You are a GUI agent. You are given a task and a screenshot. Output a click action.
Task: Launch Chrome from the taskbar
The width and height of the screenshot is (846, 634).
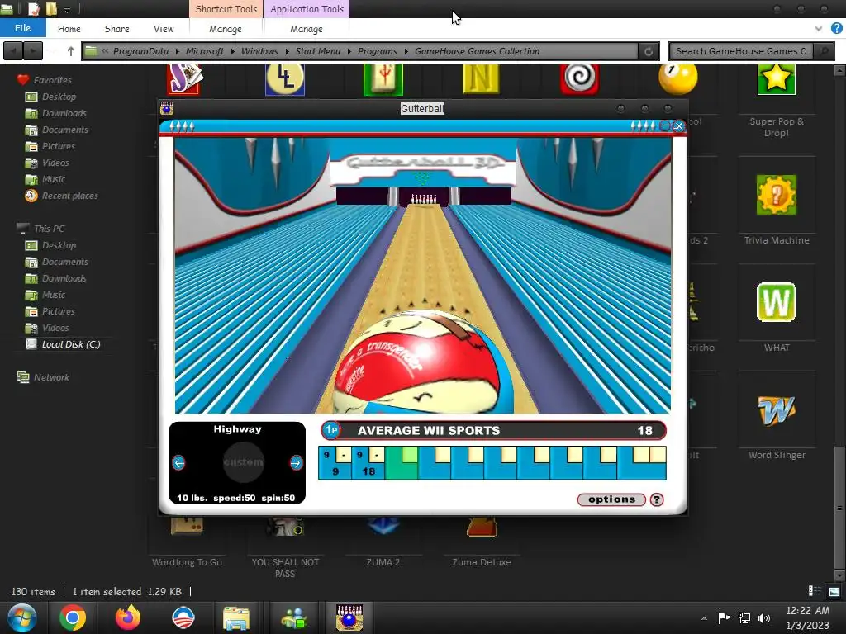click(x=73, y=617)
